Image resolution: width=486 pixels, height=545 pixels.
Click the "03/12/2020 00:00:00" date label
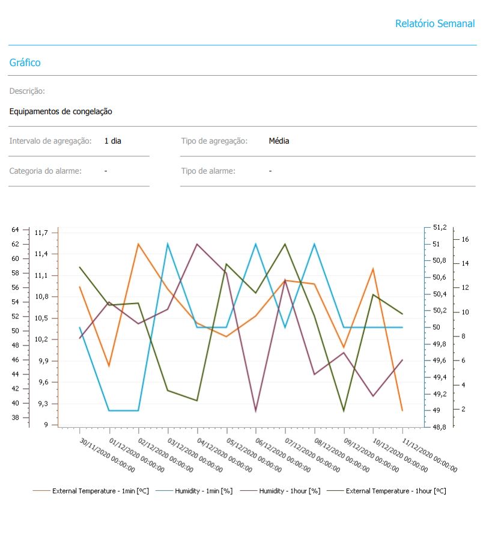coord(195,455)
